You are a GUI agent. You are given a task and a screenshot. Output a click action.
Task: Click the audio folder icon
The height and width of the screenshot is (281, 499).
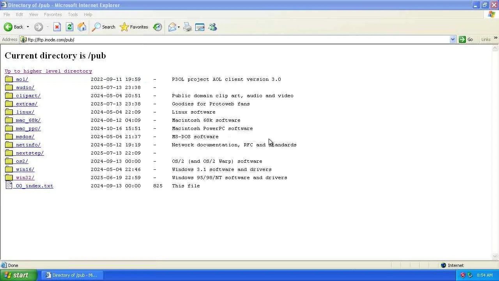[x=9, y=87]
